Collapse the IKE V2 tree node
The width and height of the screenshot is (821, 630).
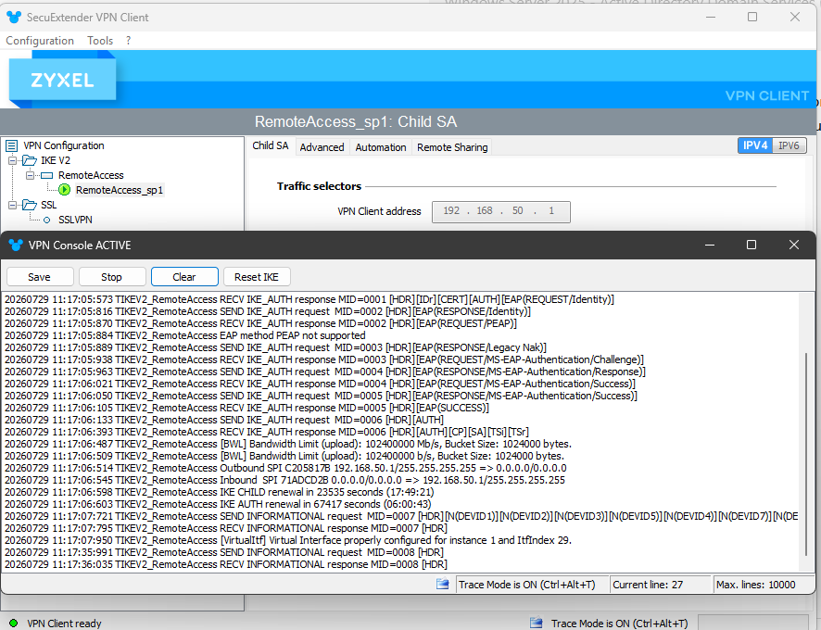(13, 160)
